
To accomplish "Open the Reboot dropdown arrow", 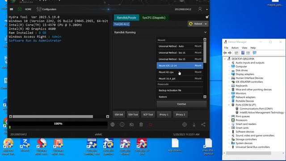I will pyautogui.click(x=206, y=24).
